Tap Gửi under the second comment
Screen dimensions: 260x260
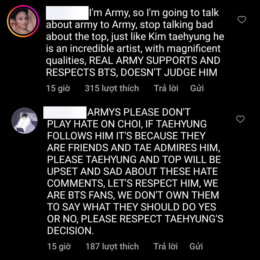(x=196, y=246)
